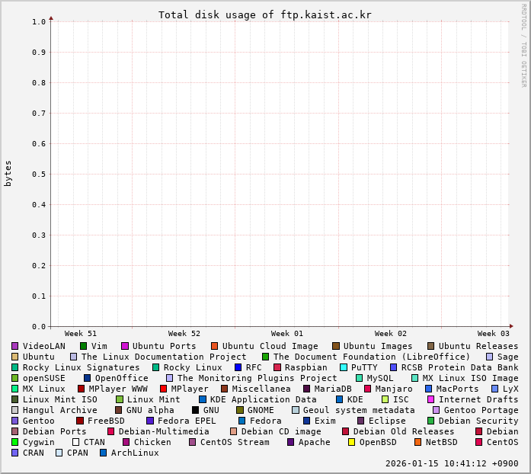
Task: Click the Ubuntu Cloud Image orange swatch
Action: (214, 346)
